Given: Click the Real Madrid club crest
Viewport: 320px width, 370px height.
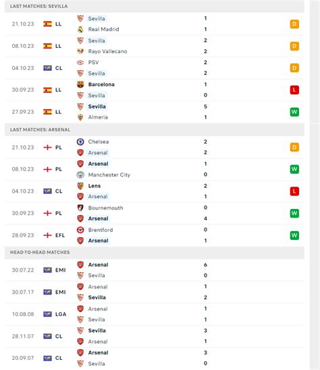Looking at the screenshot, I should point(80,30).
